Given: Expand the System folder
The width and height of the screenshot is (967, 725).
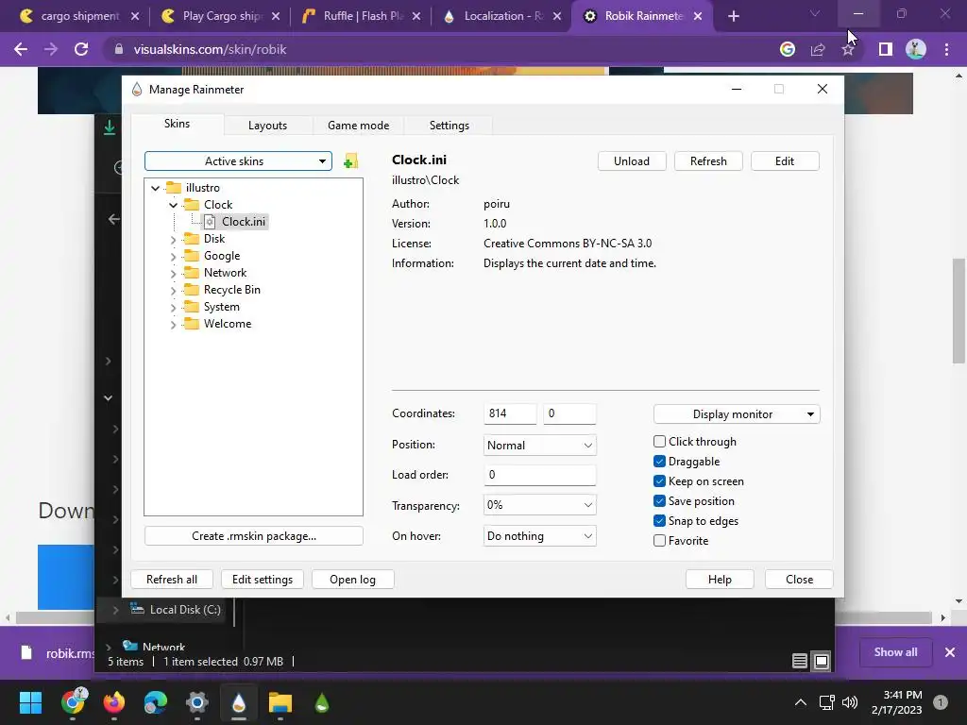Looking at the screenshot, I should pyautogui.click(x=174, y=307).
